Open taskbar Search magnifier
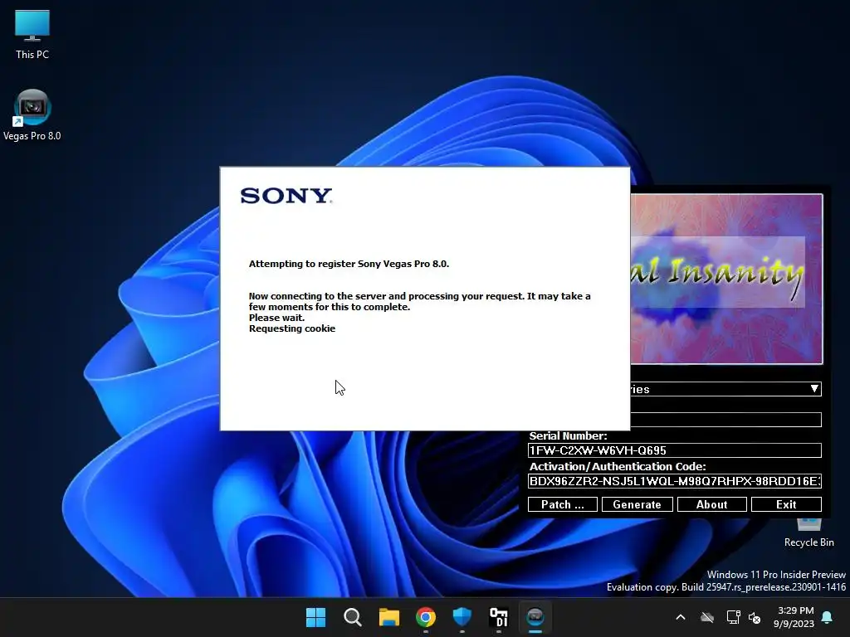The height and width of the screenshot is (637, 850). [x=352, y=617]
